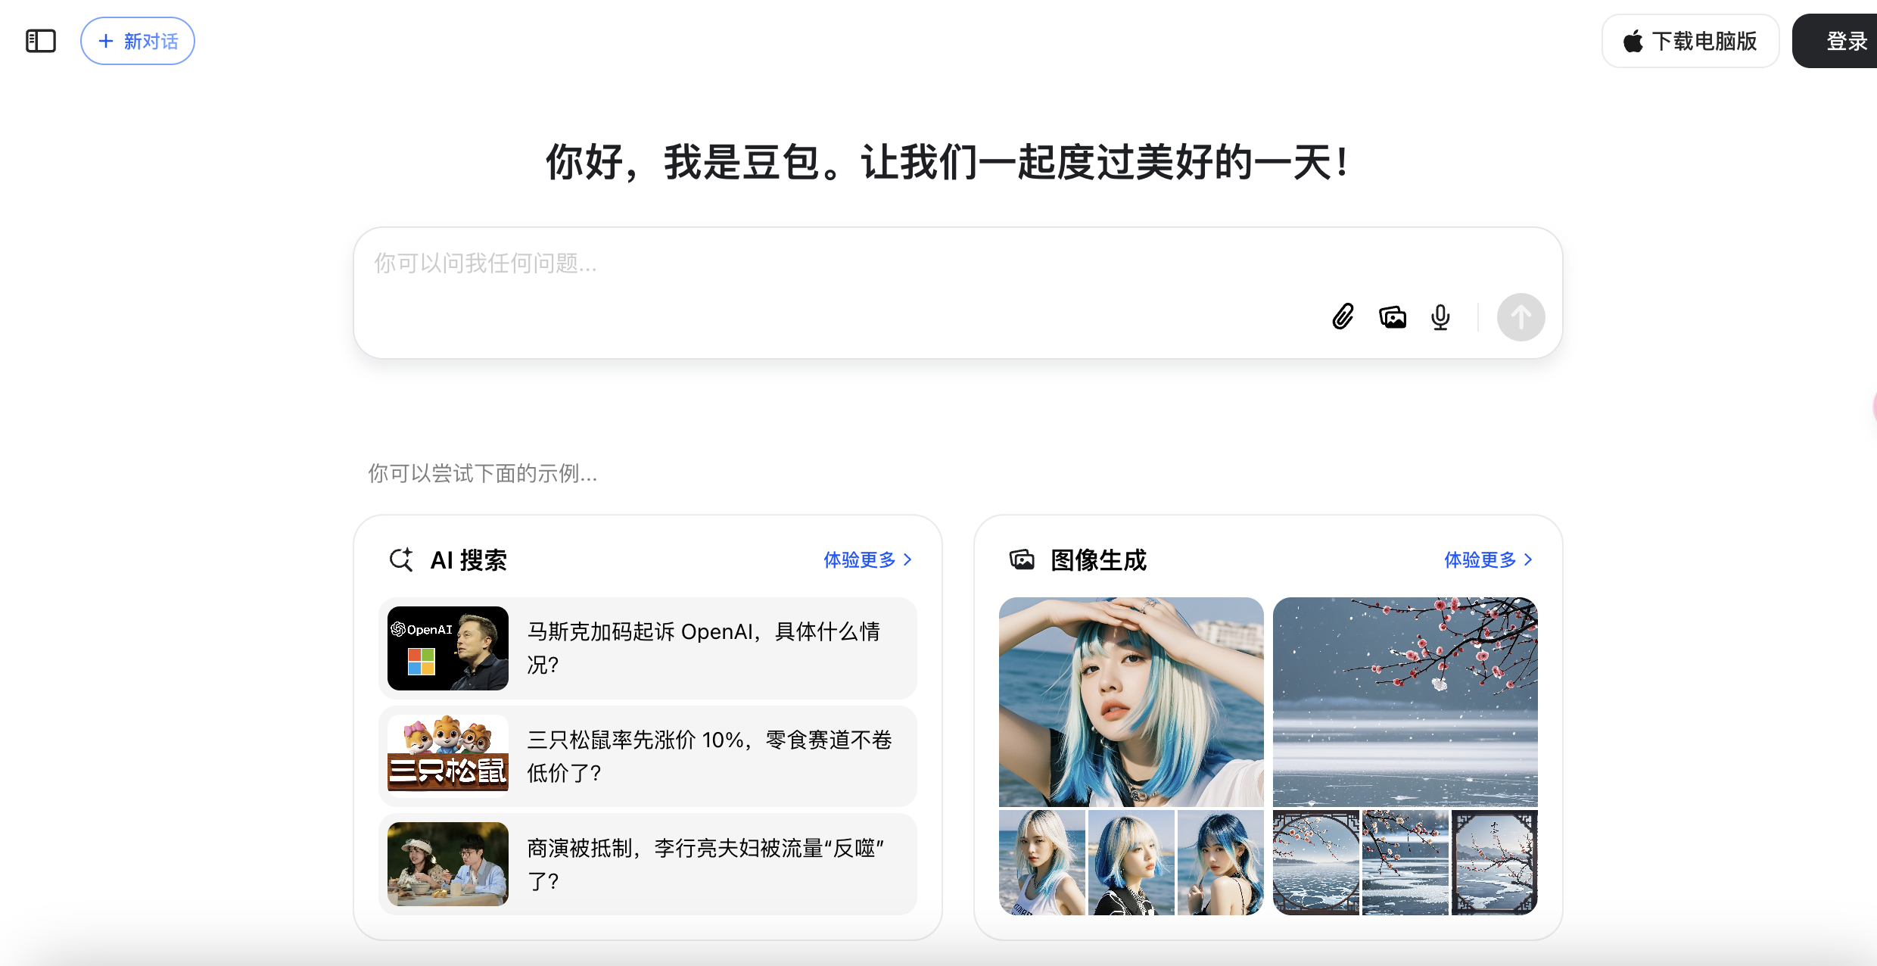Screen dimensions: 1877x966
Task: Click the 图像生成 section icon
Action: coord(1022,559)
